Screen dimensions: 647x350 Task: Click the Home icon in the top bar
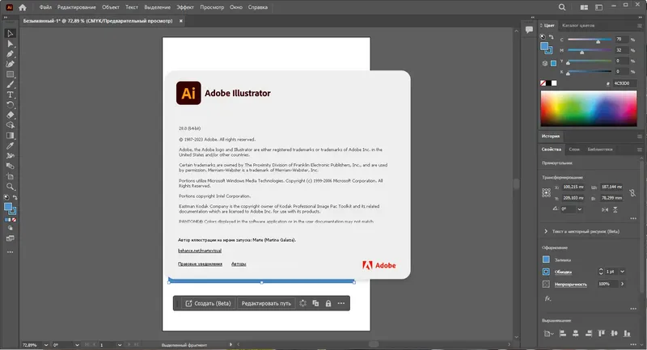[23, 7]
